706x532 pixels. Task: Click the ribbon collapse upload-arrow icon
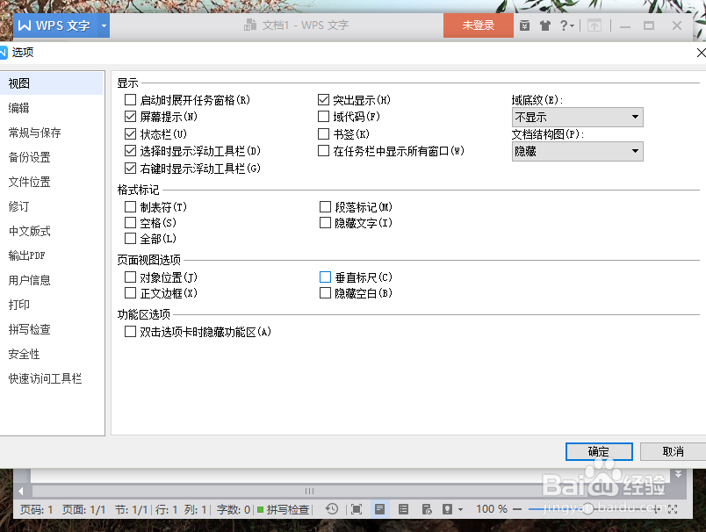[x=594, y=25]
